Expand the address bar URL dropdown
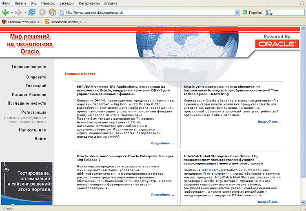This screenshot has height=211, width=306. pyautogui.click(x=237, y=13)
